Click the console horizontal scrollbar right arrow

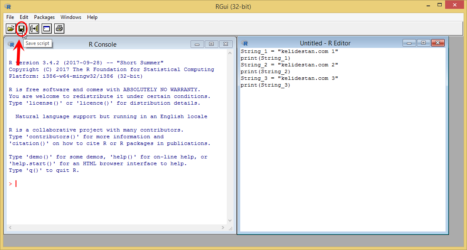223,228
